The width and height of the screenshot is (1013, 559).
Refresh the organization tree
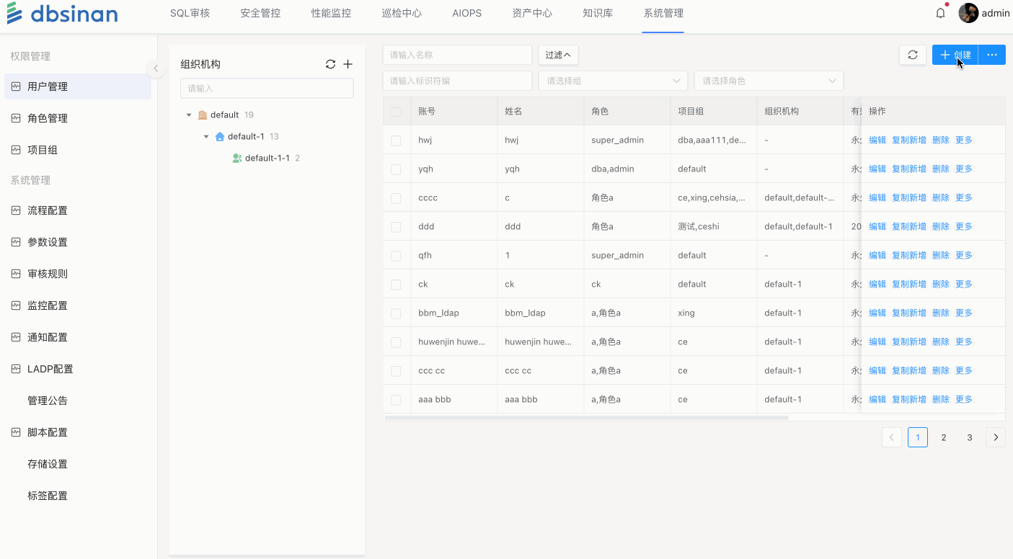pyautogui.click(x=330, y=64)
